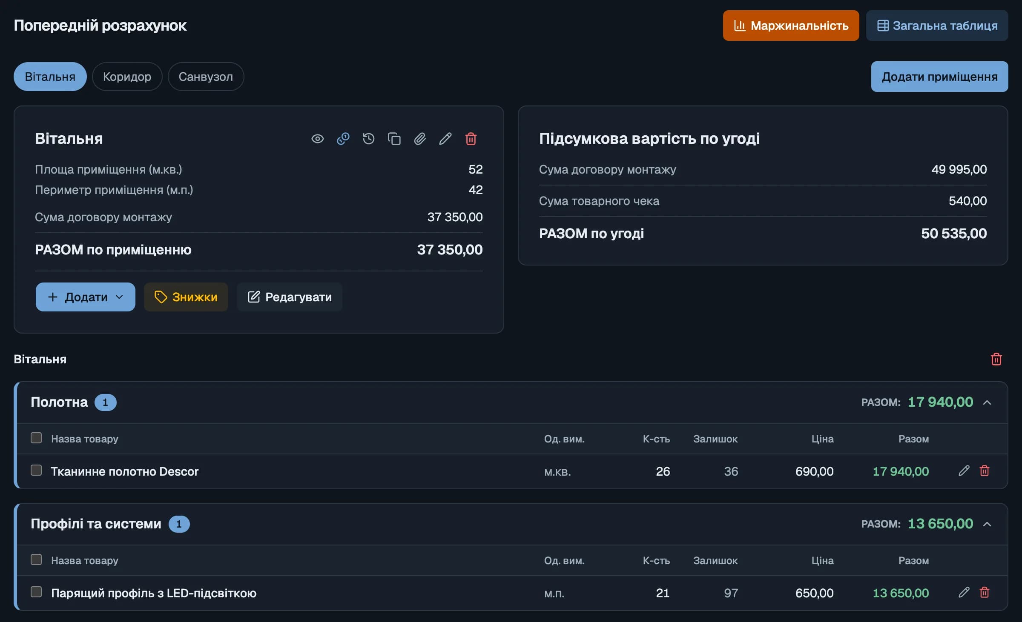Open the Додати dropdown

(x=85, y=297)
